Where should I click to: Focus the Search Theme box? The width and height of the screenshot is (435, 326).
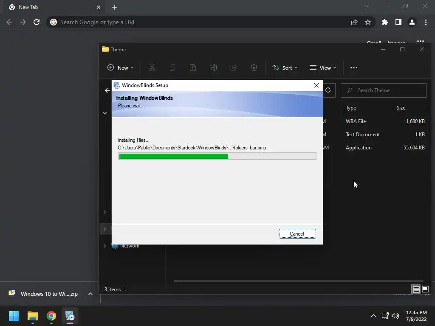[384, 90]
